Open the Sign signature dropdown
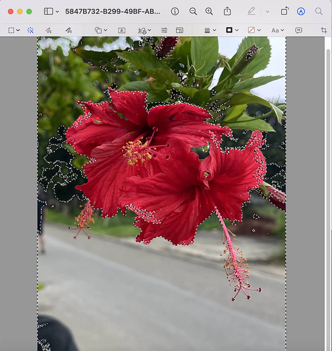The height and width of the screenshot is (351, 332). pos(144,30)
